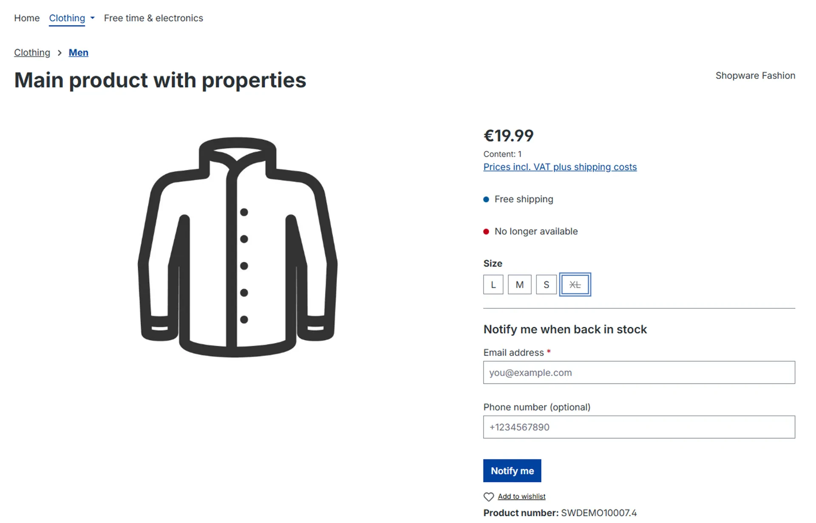Click the red availability status dot
The height and width of the screenshot is (523, 816).
point(486,232)
